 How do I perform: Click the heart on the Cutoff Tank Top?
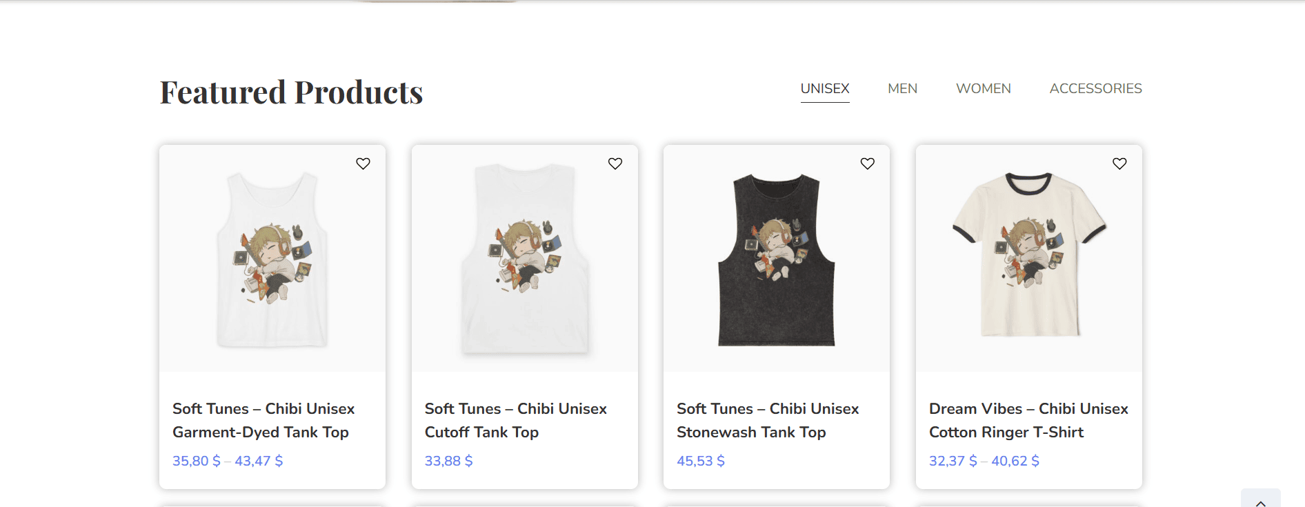pyautogui.click(x=615, y=163)
